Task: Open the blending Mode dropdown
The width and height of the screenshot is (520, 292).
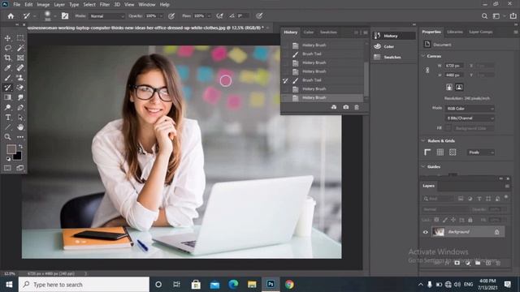Action: (106, 16)
